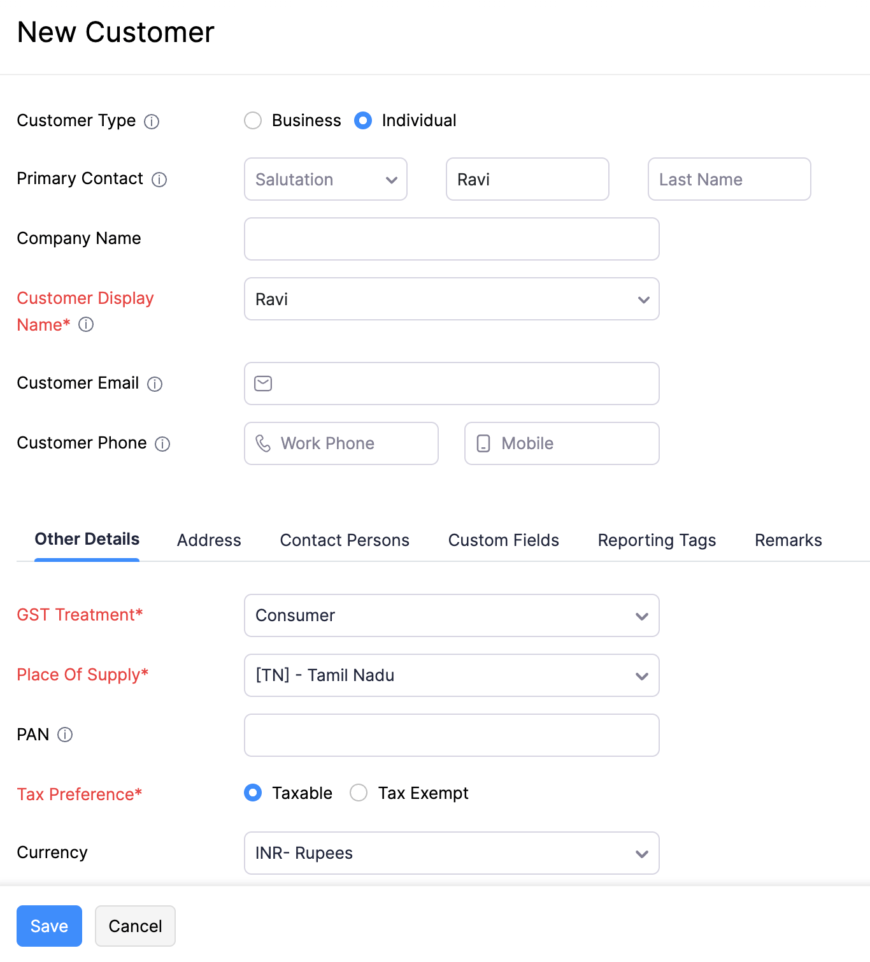The image size is (870, 962).
Task: Choose Tax Exempt as tax preference
Action: [359, 793]
